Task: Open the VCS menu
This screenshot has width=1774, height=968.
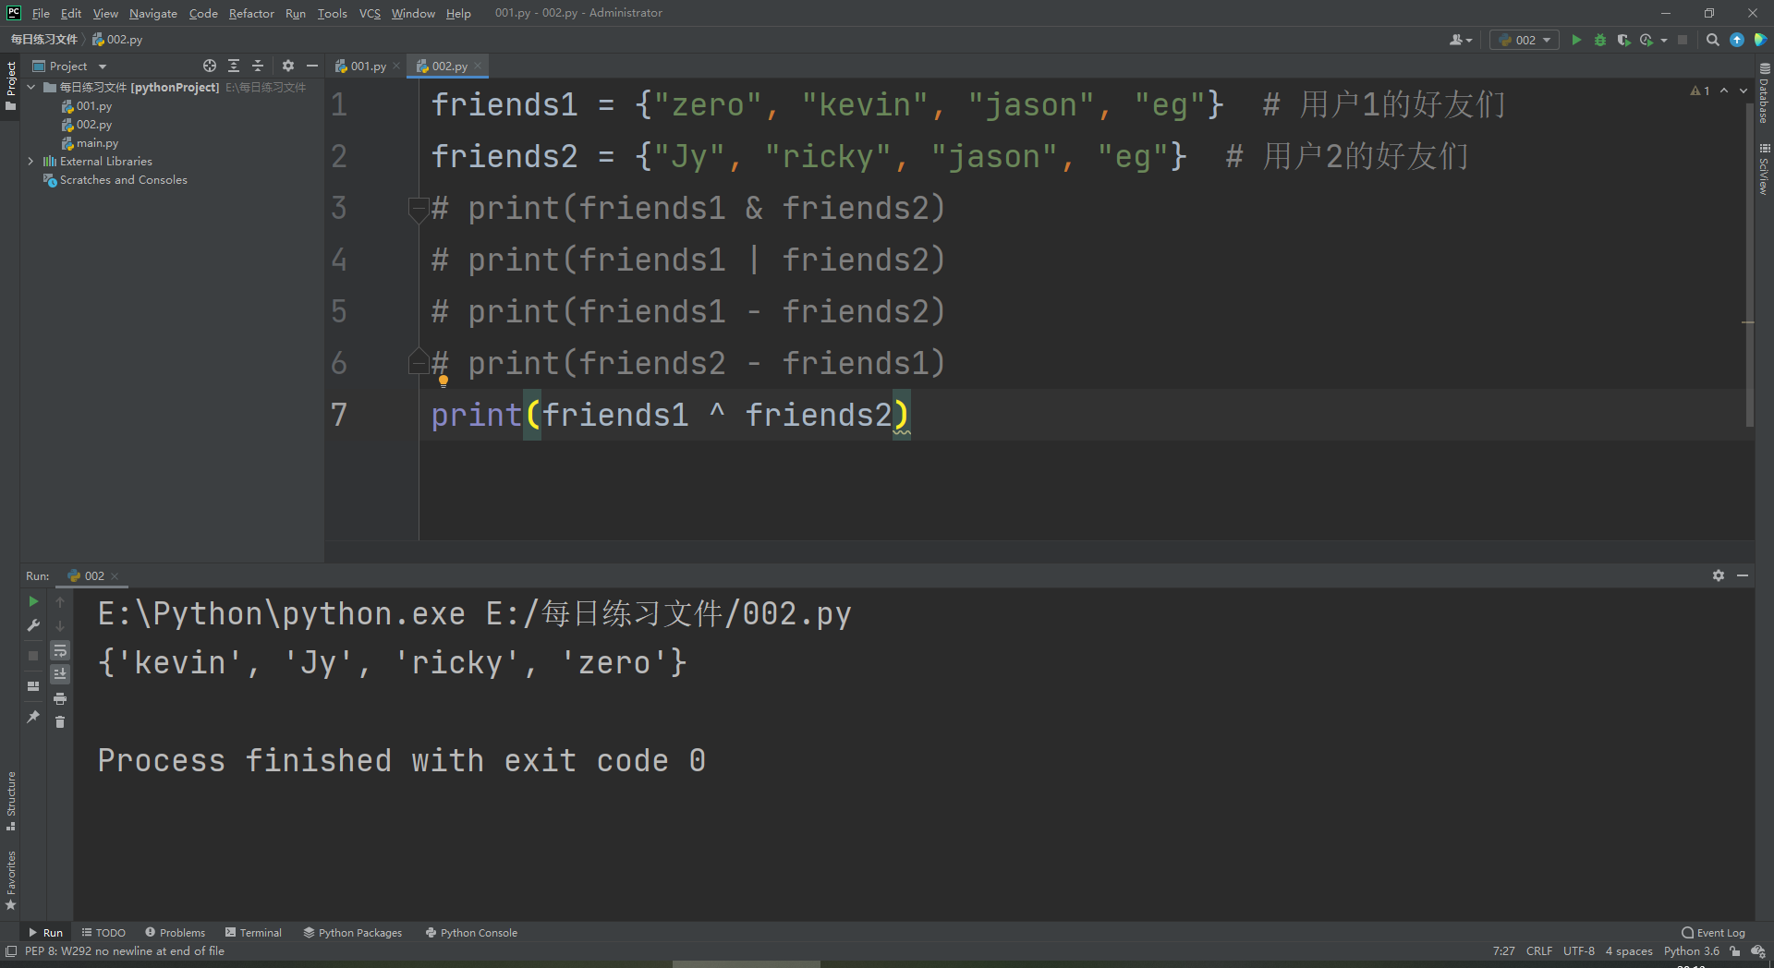Action: click(x=370, y=13)
